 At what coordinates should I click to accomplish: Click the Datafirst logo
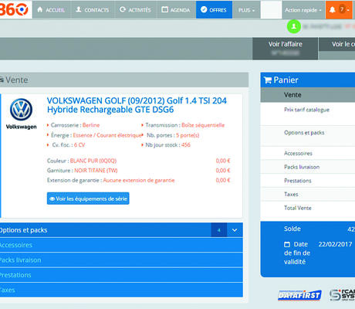pyautogui.click(x=299, y=295)
